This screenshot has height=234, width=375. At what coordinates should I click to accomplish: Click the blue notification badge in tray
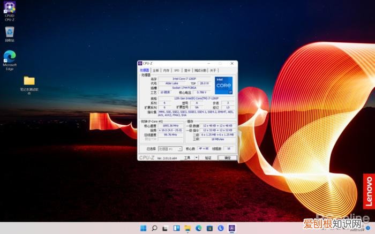click(x=368, y=228)
